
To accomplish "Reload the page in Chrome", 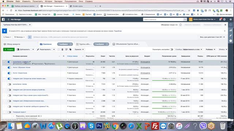I will pos(11,11).
